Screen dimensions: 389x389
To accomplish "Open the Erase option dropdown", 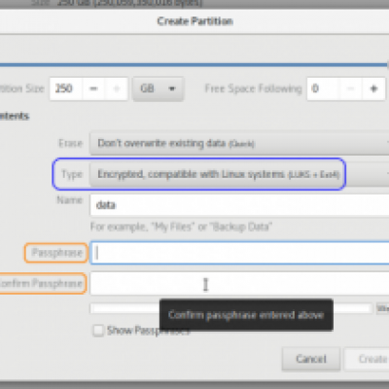I will point(239,143).
